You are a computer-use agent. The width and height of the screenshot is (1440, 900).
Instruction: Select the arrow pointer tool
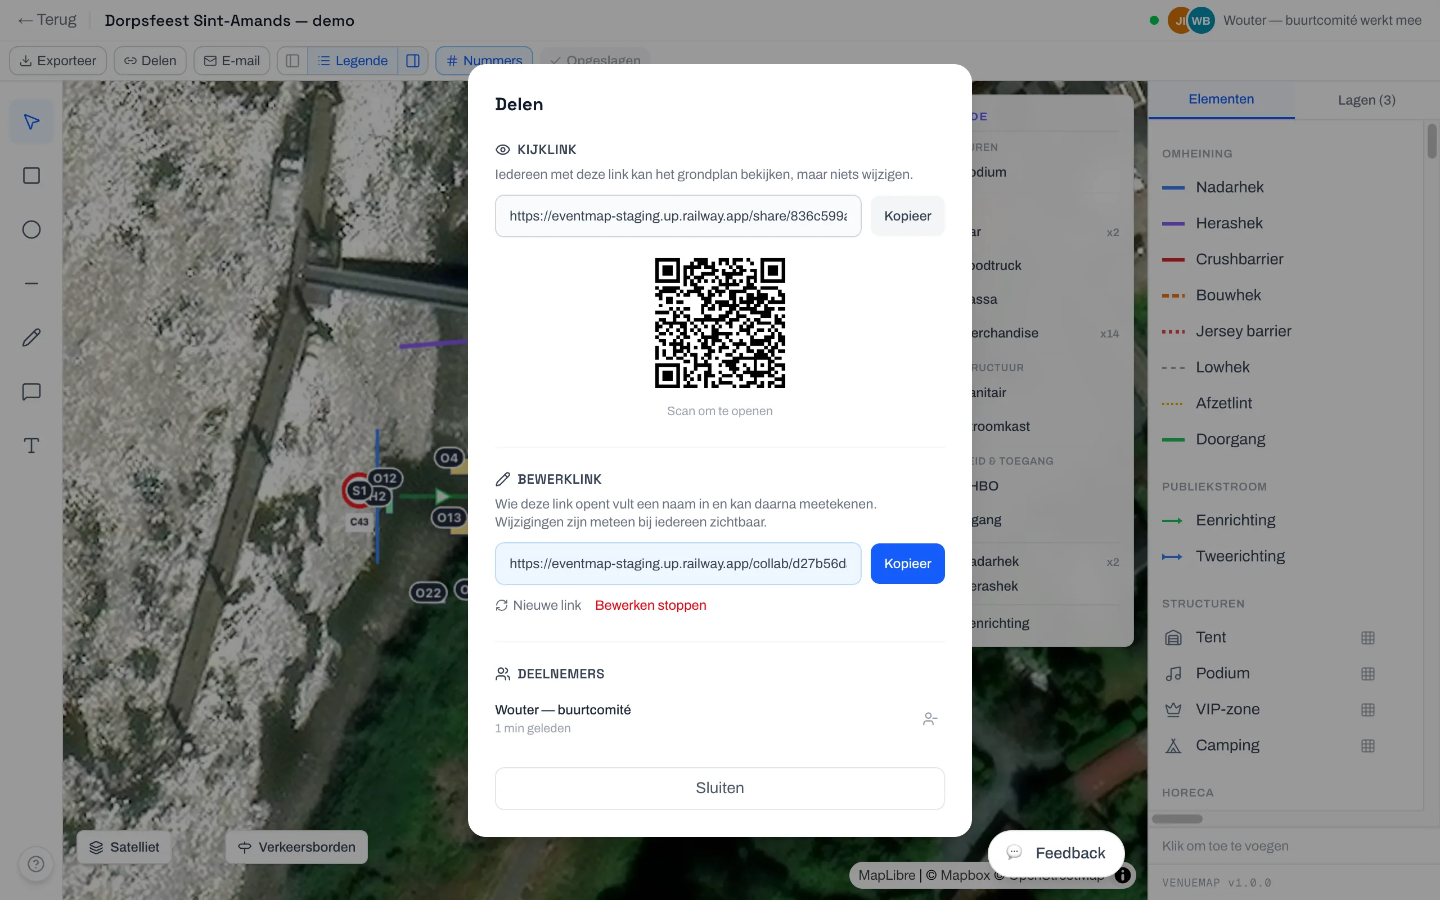click(31, 122)
